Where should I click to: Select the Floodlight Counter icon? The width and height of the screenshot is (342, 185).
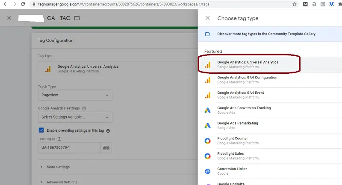click(x=208, y=141)
